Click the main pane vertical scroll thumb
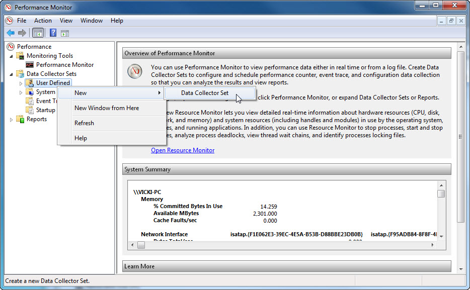This screenshot has width=470, height=290. coord(461,137)
